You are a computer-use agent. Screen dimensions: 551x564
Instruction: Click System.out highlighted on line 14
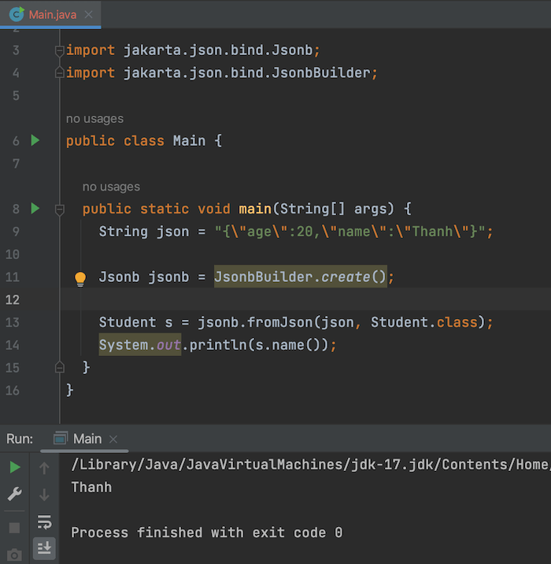coord(140,345)
